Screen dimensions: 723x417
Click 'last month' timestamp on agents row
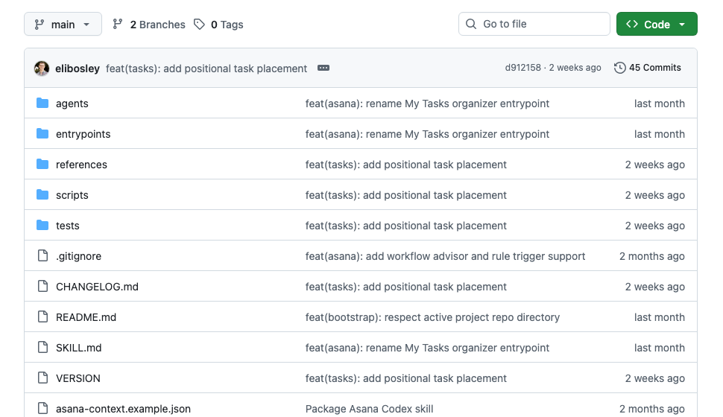(660, 104)
